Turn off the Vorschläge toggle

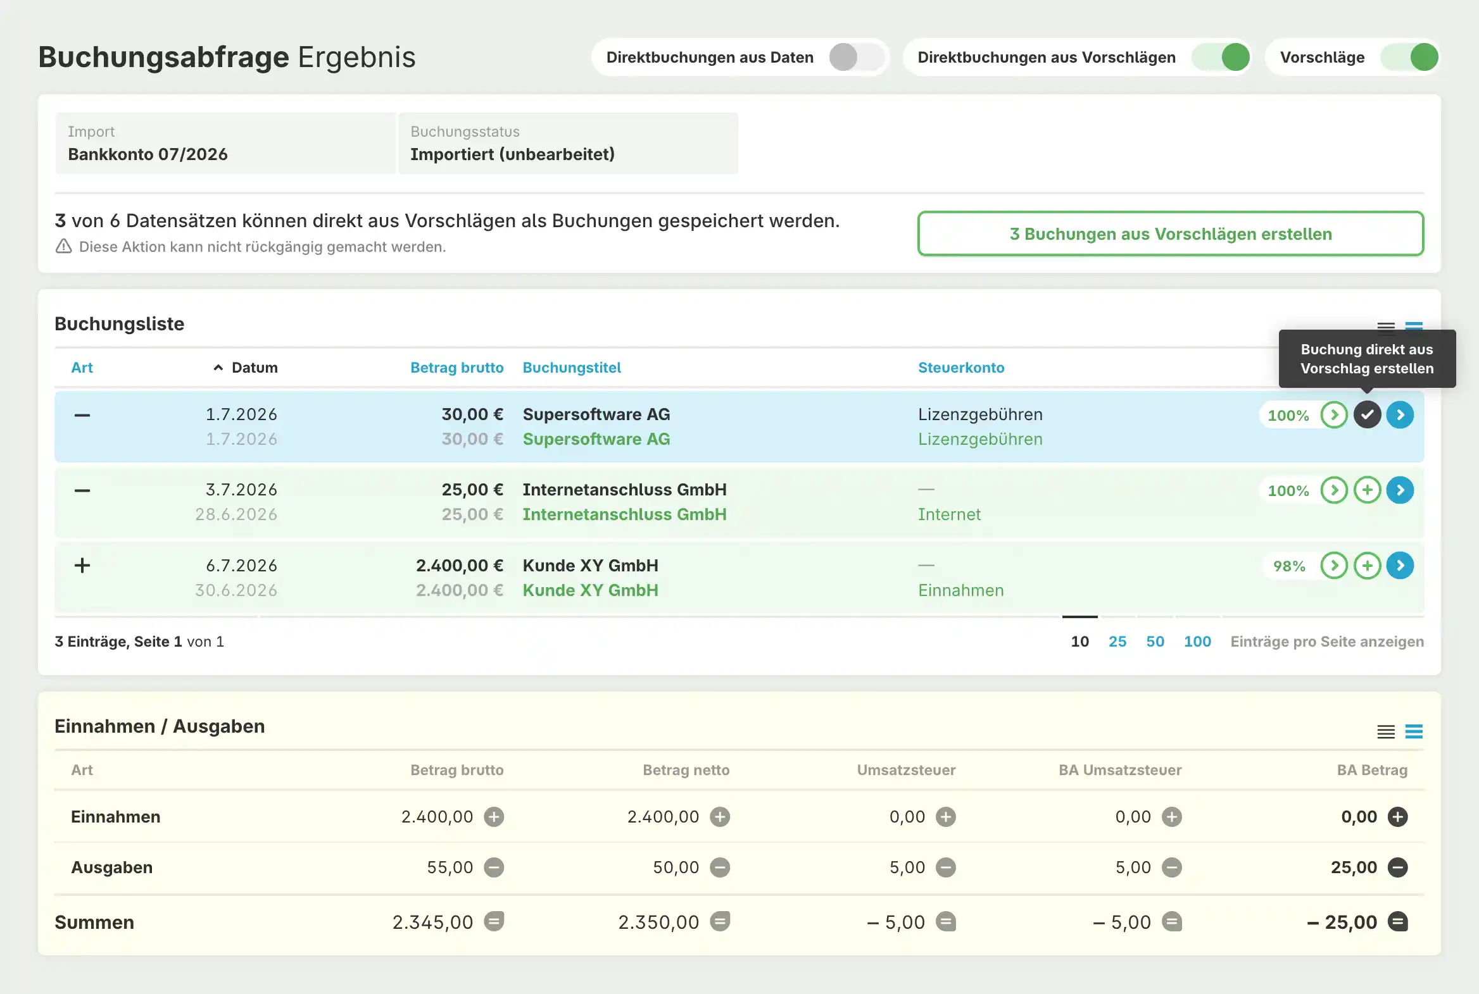coord(1409,57)
